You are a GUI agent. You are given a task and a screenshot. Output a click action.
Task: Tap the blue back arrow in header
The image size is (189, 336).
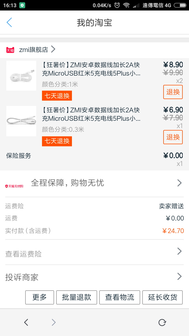coord(9,23)
